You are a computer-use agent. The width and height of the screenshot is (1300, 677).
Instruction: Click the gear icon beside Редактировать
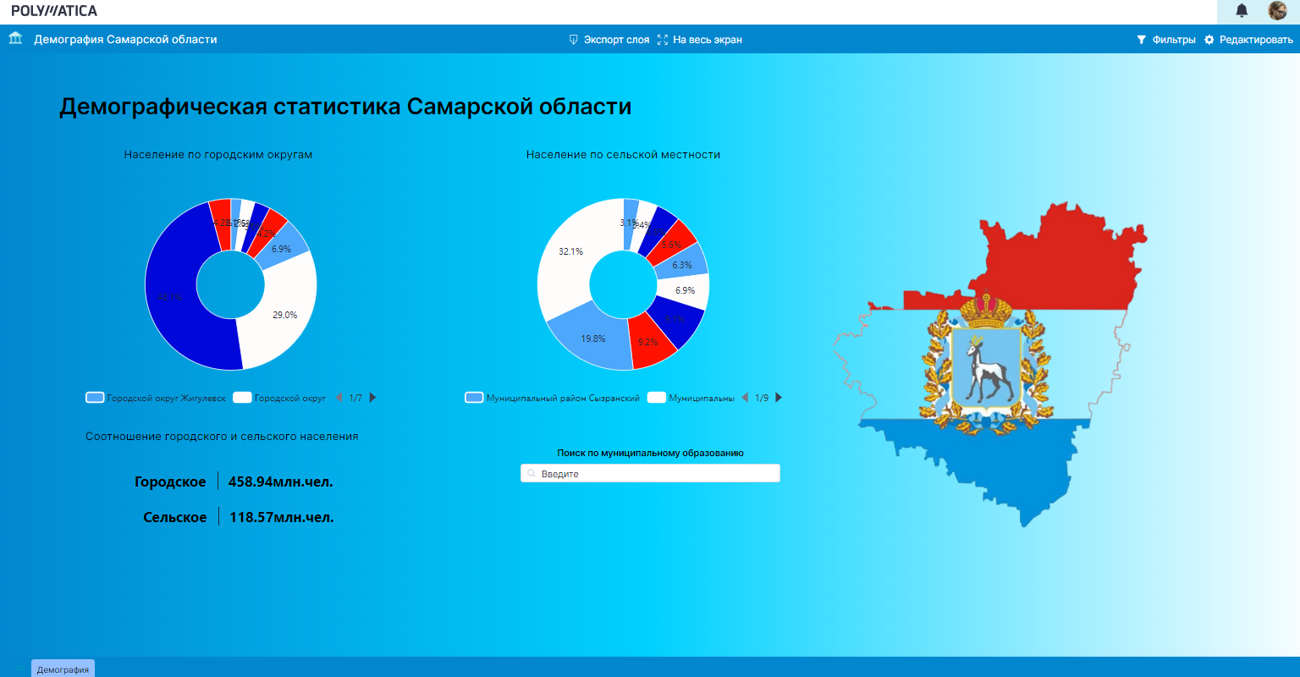pos(1209,40)
